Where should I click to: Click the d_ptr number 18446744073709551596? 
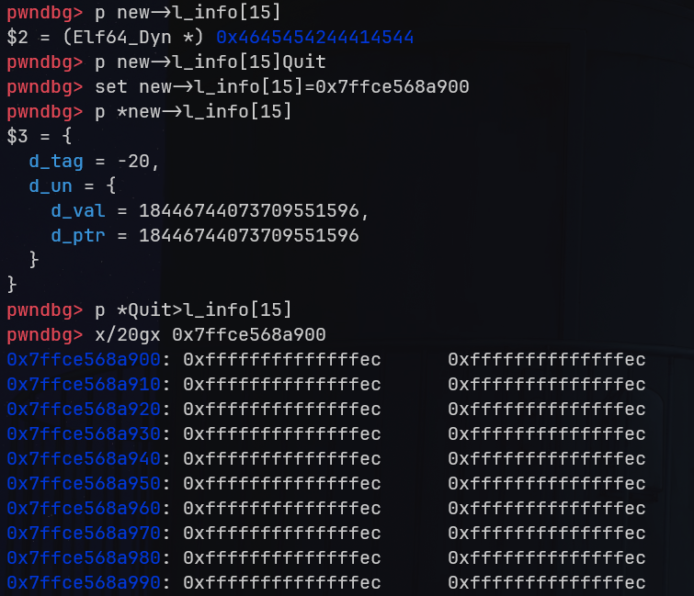(x=248, y=236)
